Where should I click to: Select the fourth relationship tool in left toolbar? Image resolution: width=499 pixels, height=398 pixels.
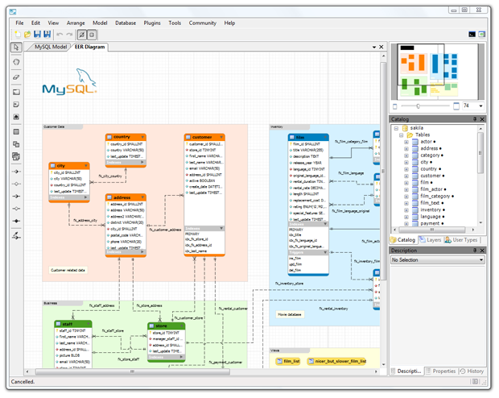point(16,209)
